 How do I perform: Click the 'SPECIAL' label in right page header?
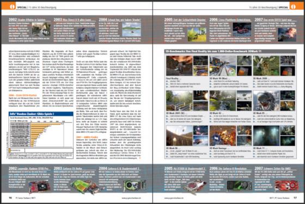click(x=283, y=8)
